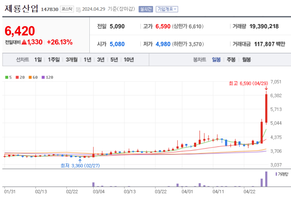291x201 pixels.
Task: Click the 2024.04.29 date text
Action: click(x=93, y=9)
